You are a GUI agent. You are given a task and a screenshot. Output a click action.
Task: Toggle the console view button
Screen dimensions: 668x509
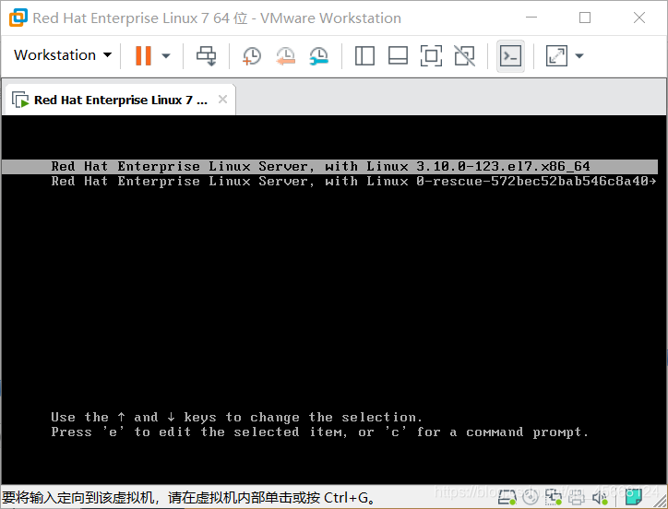(x=510, y=56)
